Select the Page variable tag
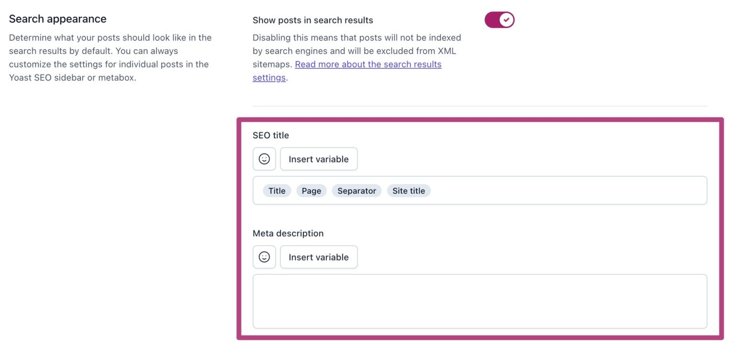The height and width of the screenshot is (343, 734). pyautogui.click(x=311, y=190)
